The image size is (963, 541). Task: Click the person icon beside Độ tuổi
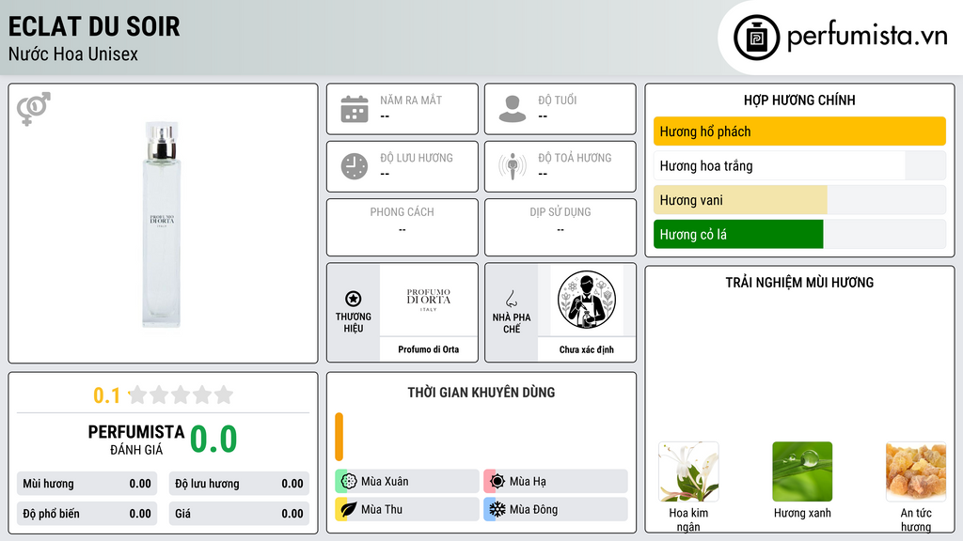(x=513, y=109)
